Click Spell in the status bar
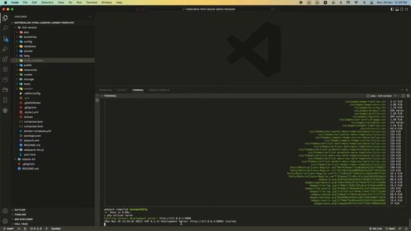 (x=390, y=228)
